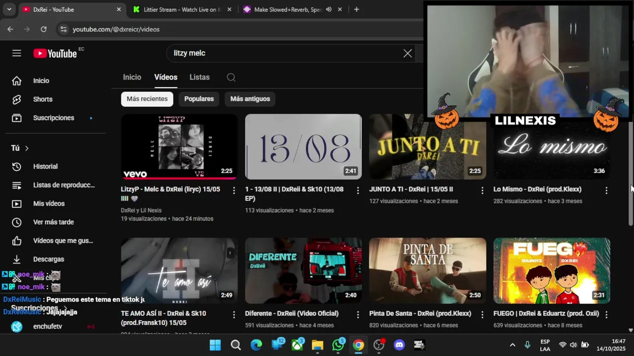Filter by Más recientes chip
This screenshot has height=356, width=634.
pos(147,99)
